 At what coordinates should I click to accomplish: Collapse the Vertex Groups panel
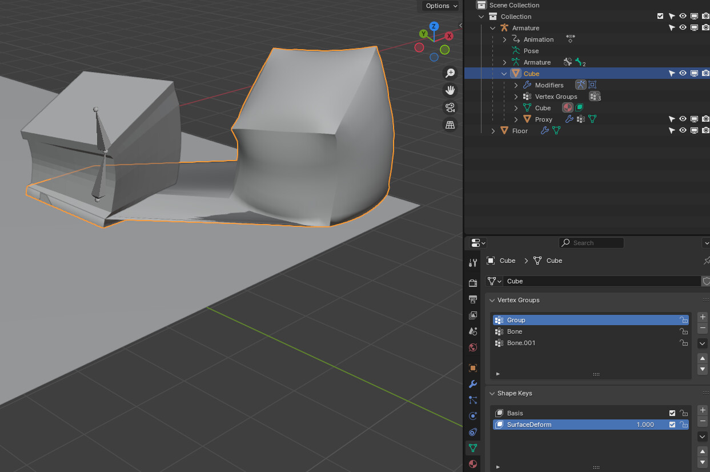pyautogui.click(x=492, y=300)
